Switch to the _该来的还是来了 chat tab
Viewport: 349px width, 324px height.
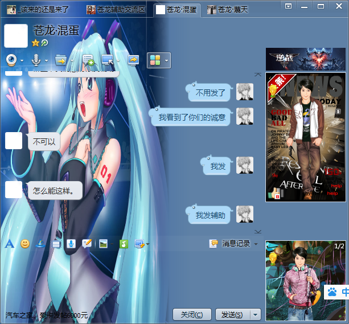[x=38, y=10]
